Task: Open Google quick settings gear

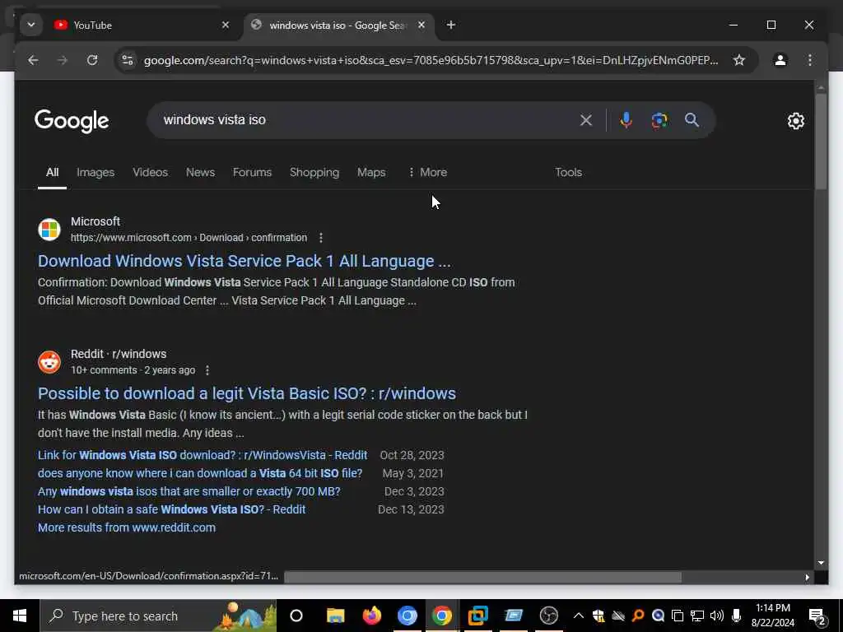Action: (x=796, y=121)
